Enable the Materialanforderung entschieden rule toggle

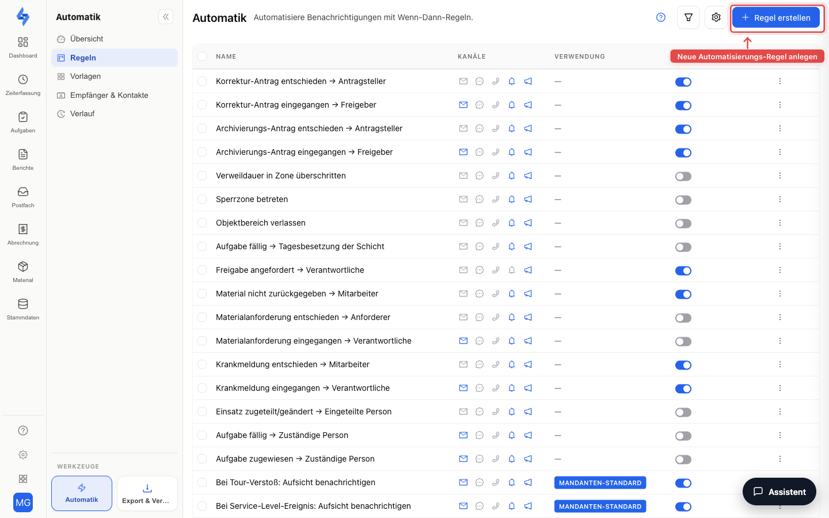pyautogui.click(x=683, y=318)
